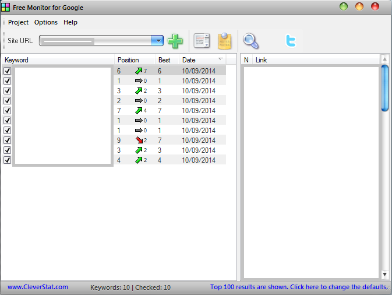Toggle the checkbox for position 4 row
The height and width of the screenshot is (295, 392).
(x=7, y=160)
